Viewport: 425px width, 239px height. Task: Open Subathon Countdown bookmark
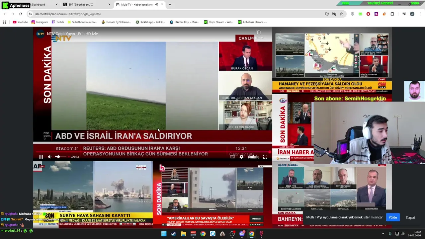pos(82,22)
